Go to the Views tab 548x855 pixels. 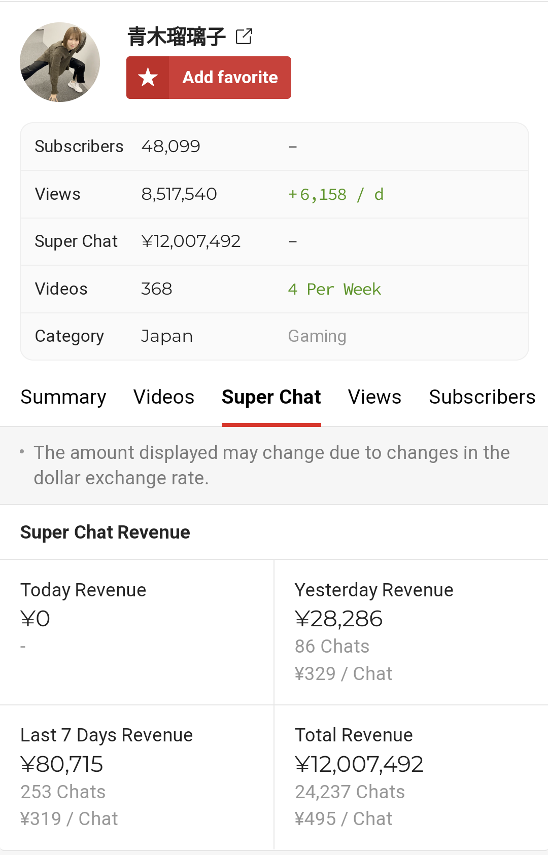tap(374, 397)
